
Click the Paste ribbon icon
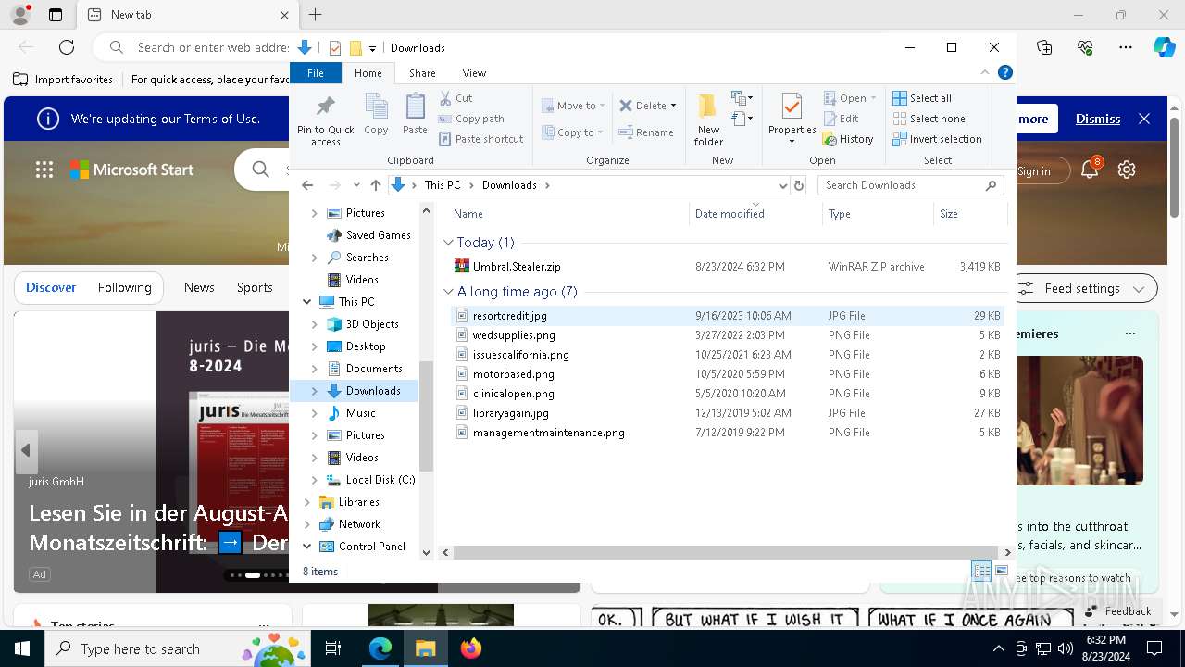coord(415,114)
